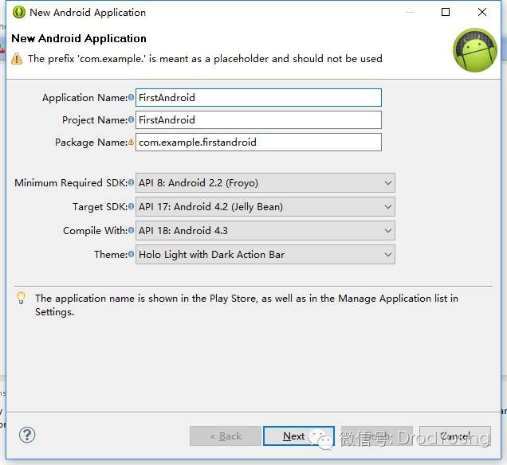Click the Cancel button

pos(455,436)
